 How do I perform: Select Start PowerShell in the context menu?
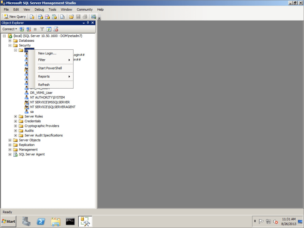(50, 68)
